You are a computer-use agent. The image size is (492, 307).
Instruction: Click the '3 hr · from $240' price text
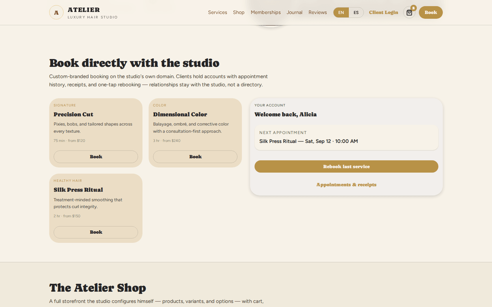[167, 141]
